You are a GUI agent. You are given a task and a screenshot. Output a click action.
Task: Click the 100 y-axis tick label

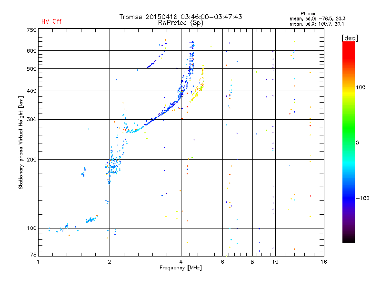(x=32, y=228)
